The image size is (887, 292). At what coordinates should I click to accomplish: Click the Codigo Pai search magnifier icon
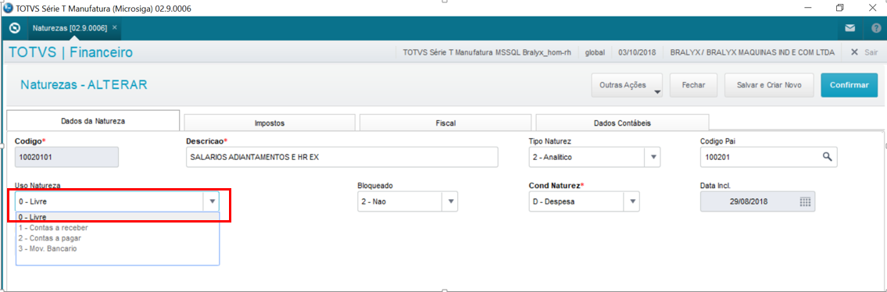pos(827,157)
